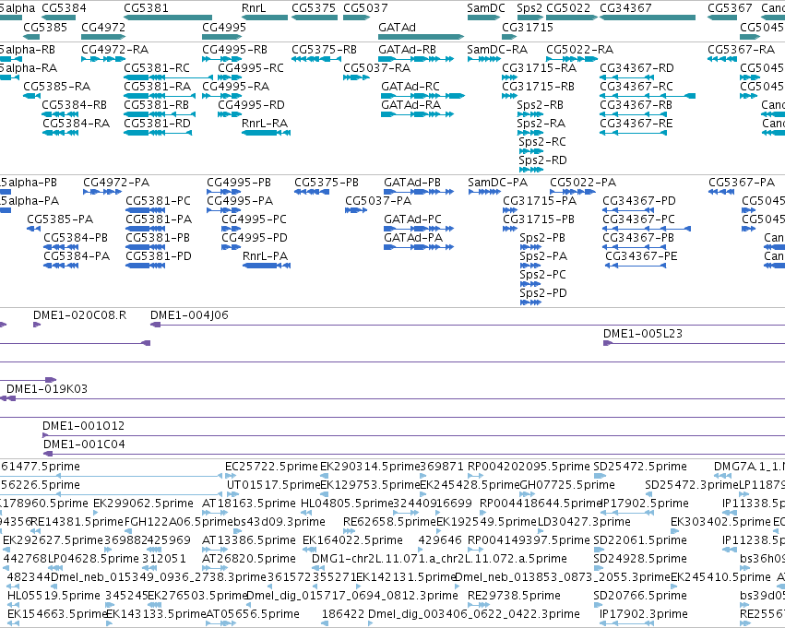Click transcript CG5375-RB
Viewport: 785px width, 628px height.
325,50
